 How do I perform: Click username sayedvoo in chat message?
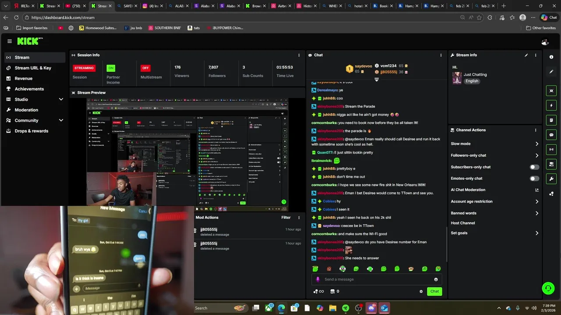pyautogui.click(x=331, y=226)
